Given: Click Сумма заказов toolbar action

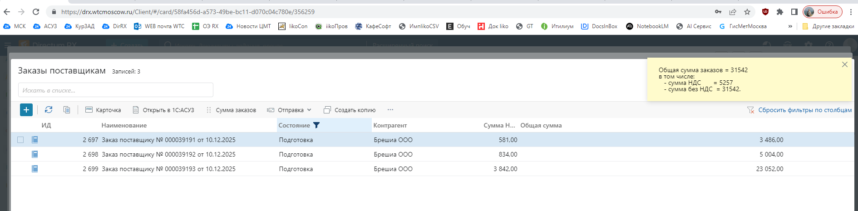Looking at the screenshot, I should [231, 110].
